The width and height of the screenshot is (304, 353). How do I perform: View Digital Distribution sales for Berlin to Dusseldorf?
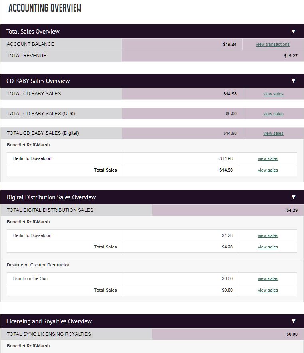(268, 236)
